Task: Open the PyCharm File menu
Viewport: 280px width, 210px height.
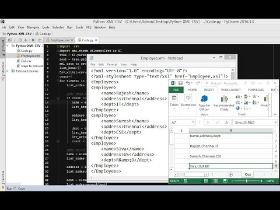Action: 3,27
